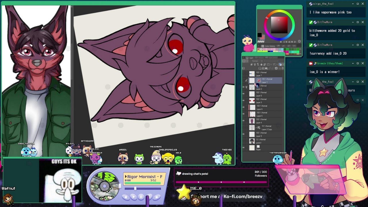The image size is (368, 207).
Task: Select the black main color swatch
Action: 260,35
